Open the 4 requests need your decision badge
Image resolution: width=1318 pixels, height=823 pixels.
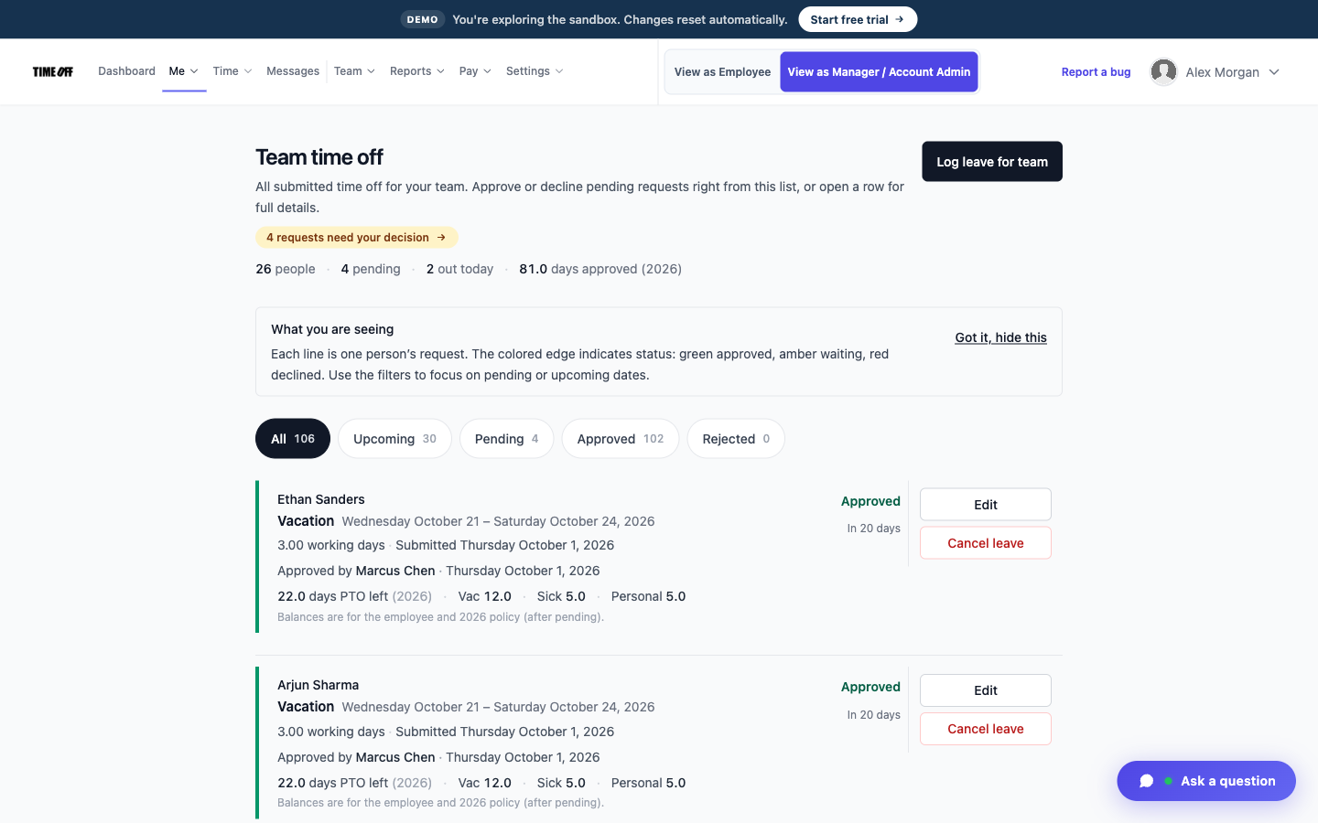pyautogui.click(x=357, y=238)
